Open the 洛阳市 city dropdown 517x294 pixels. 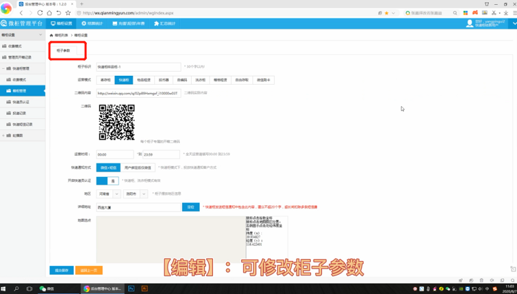(136, 194)
